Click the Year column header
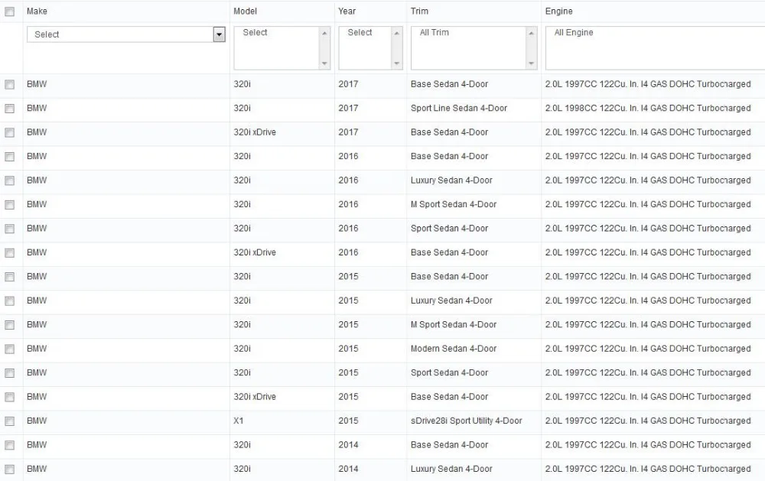 point(347,11)
